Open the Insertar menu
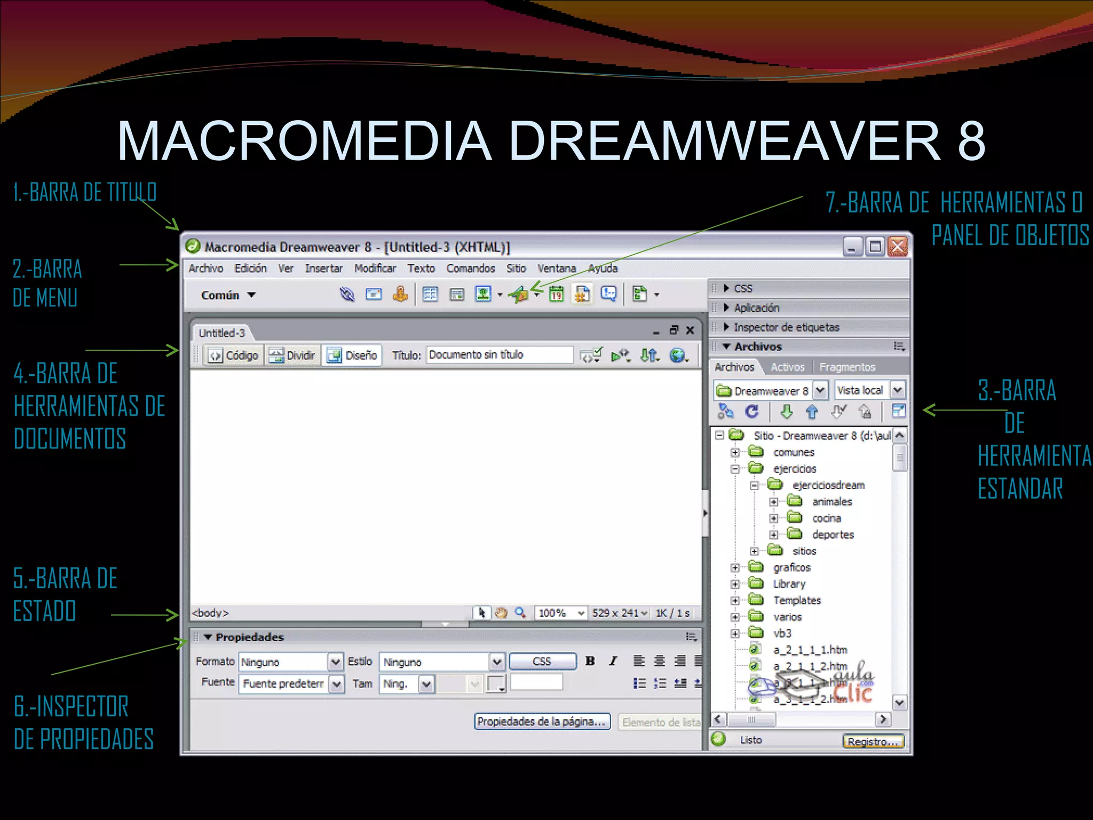The height and width of the screenshot is (820, 1093). (323, 268)
